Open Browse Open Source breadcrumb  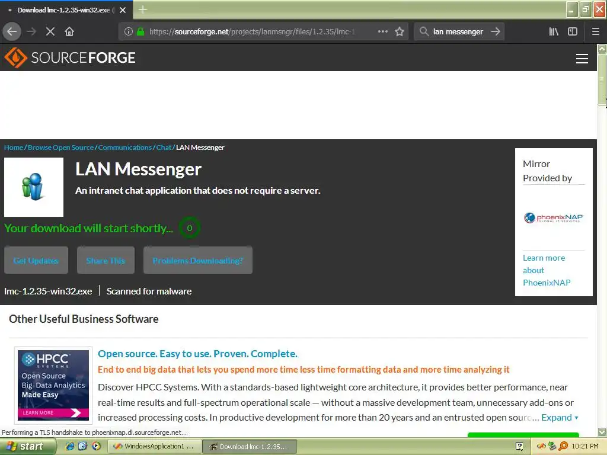(61, 148)
